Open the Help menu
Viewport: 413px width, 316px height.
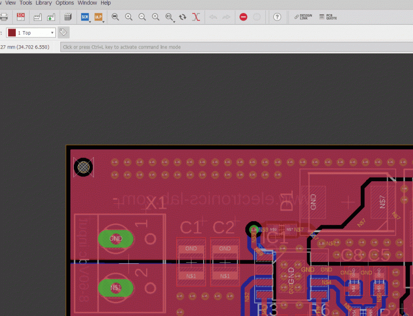click(x=105, y=3)
